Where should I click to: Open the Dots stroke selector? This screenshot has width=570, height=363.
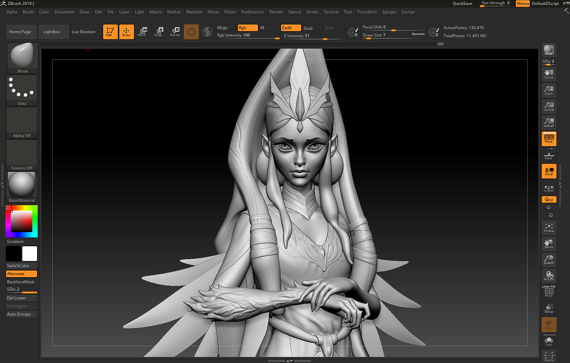pyautogui.click(x=22, y=90)
